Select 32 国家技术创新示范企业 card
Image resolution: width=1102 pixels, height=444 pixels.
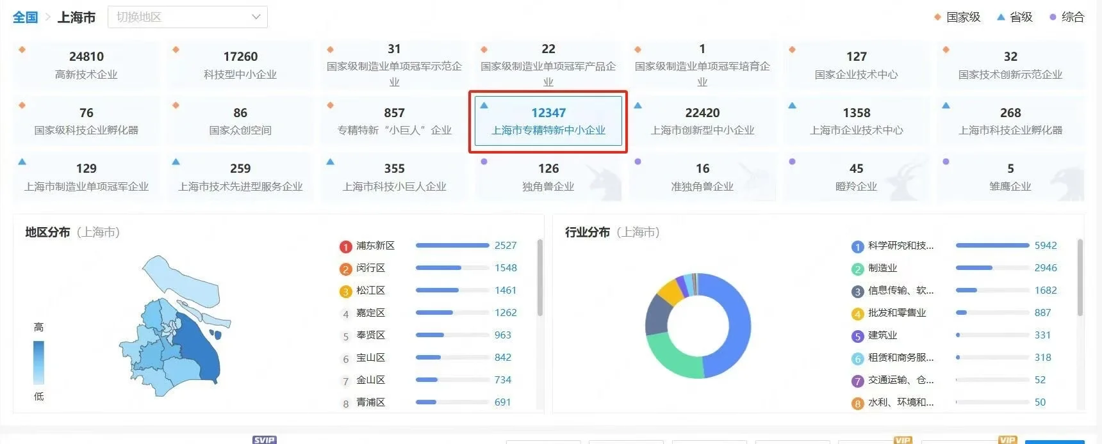point(1010,65)
